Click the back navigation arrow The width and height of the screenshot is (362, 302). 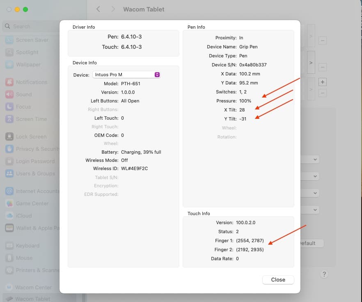98,9
